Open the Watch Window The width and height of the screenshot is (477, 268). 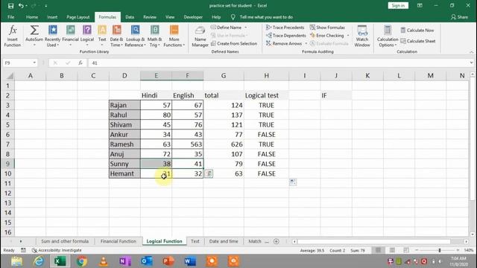pyautogui.click(x=362, y=36)
